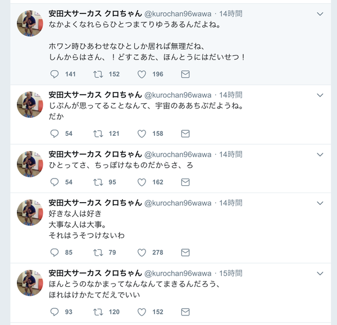Retweet the tweet with 120 retweets
The image size is (337, 325).
click(98, 312)
